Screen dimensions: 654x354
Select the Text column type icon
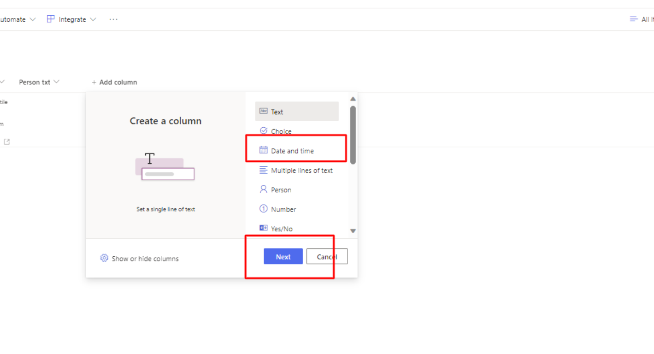(263, 111)
